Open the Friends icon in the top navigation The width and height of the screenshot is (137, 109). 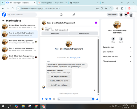tap(74, 14)
